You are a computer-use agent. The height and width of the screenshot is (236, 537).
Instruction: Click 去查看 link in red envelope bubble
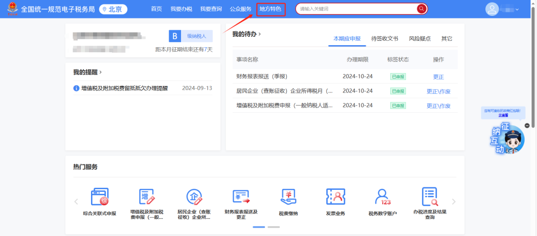(x=503, y=116)
